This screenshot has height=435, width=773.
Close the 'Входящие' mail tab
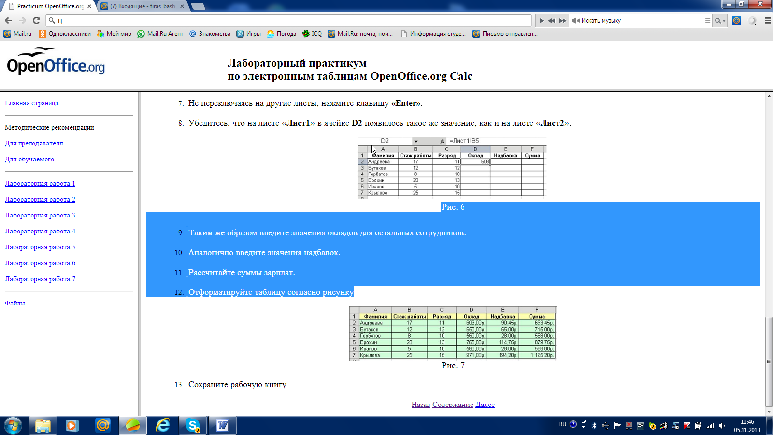[x=182, y=6]
